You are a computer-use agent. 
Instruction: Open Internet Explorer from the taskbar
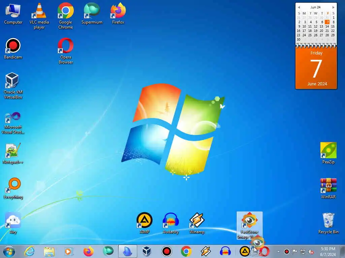click(x=30, y=251)
